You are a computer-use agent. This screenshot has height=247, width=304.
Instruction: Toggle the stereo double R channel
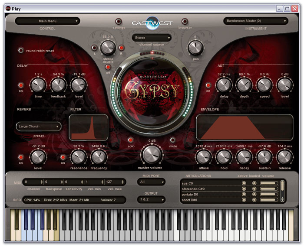tap(121, 48)
